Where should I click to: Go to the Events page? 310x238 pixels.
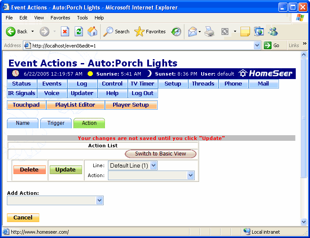click(52, 84)
